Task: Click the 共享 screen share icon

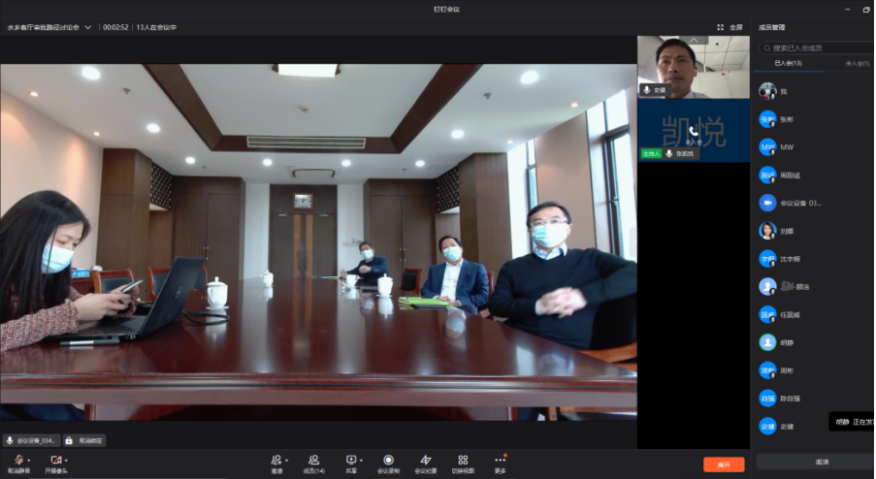Action: coord(350,461)
